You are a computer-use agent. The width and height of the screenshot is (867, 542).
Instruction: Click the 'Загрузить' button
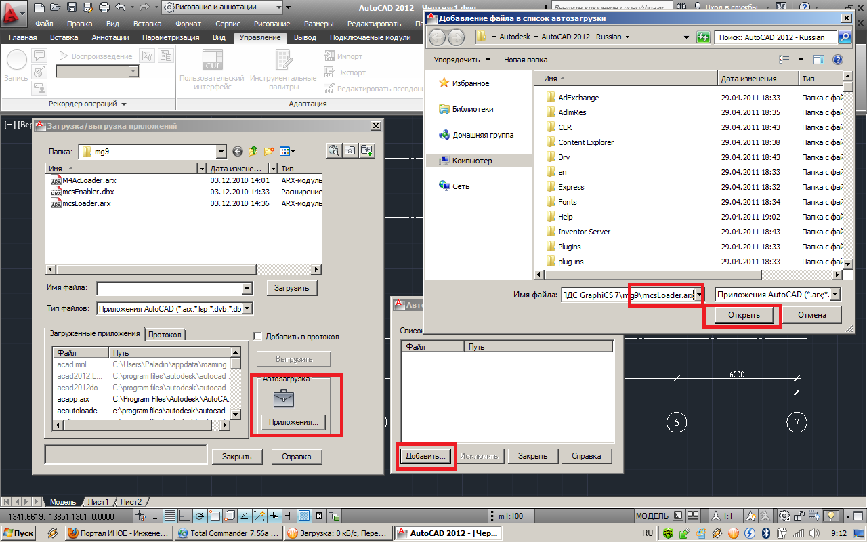292,288
